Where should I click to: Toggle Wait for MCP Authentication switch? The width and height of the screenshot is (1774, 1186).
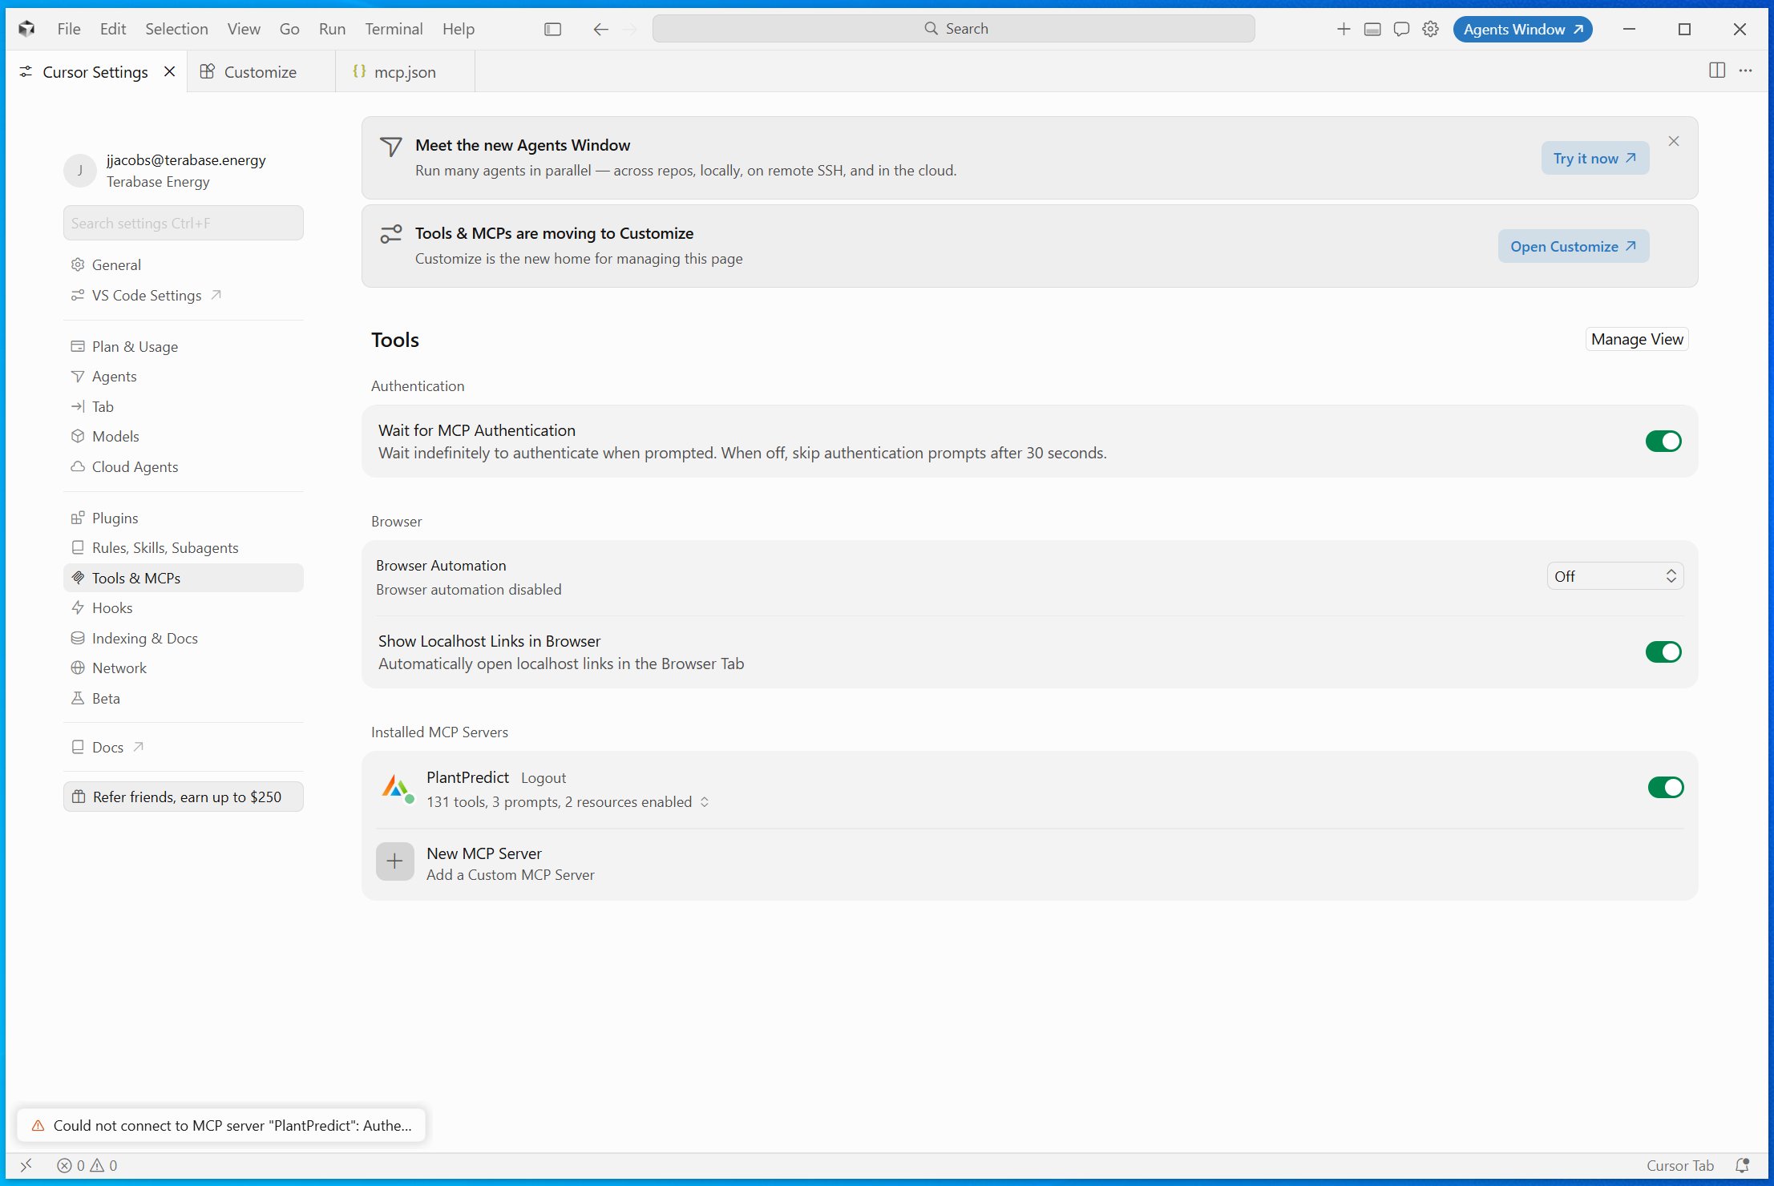(1663, 441)
